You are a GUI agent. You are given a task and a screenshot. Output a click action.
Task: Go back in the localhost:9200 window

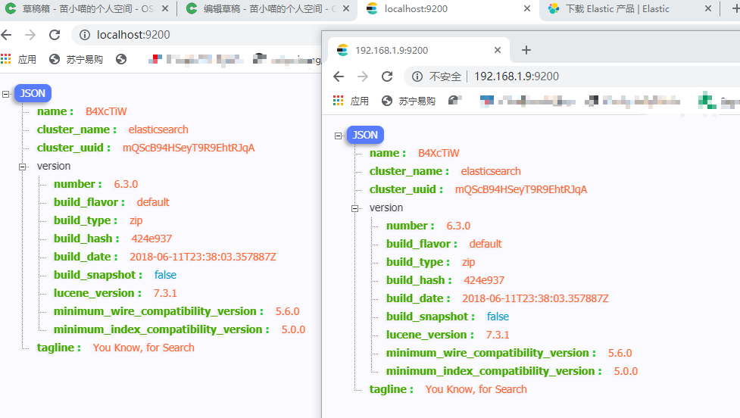coord(6,34)
